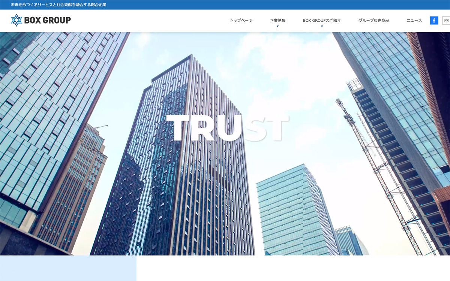The width and height of the screenshot is (450, 281).
Task: Open the 企業情報 menu item
Action: click(277, 21)
